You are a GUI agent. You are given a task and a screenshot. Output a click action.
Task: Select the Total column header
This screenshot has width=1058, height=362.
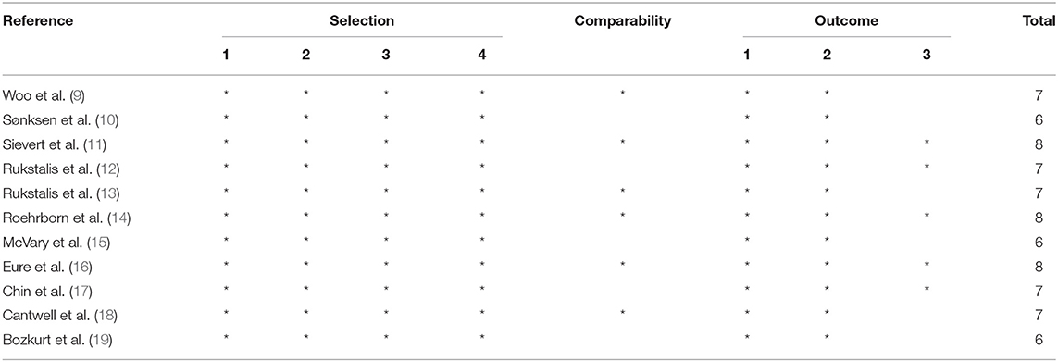[1039, 21]
